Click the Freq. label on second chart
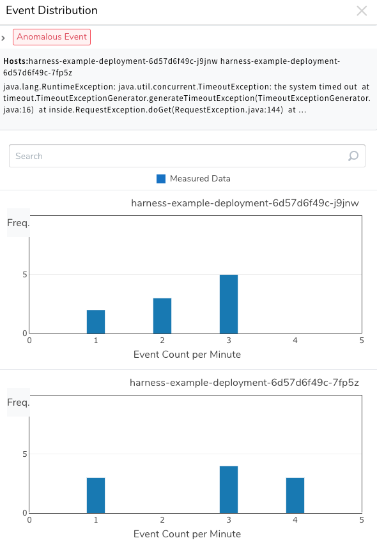Screen dimensions: 377x545 (19, 403)
